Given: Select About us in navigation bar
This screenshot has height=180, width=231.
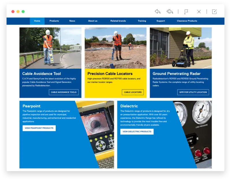Looking at the screenshot, I should (x=93, y=21).
